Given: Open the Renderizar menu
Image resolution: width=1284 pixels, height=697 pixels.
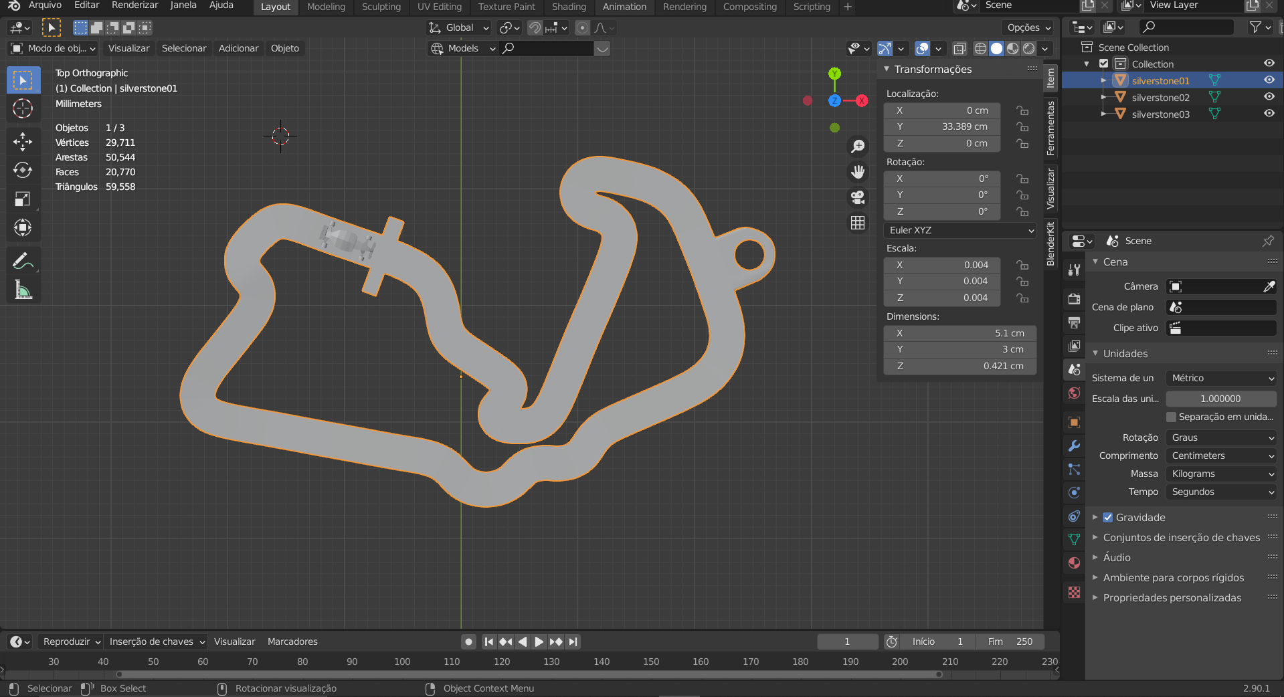Looking at the screenshot, I should tap(134, 5).
